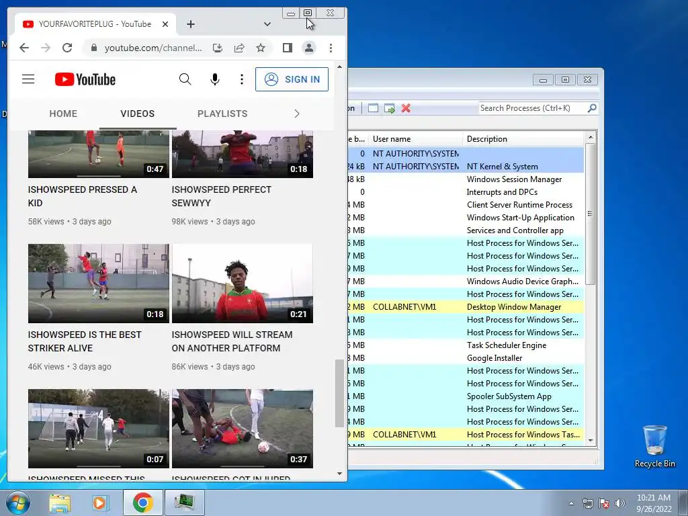Select Windows Session Manager row
This screenshot has height=516, width=688.
(x=466, y=179)
